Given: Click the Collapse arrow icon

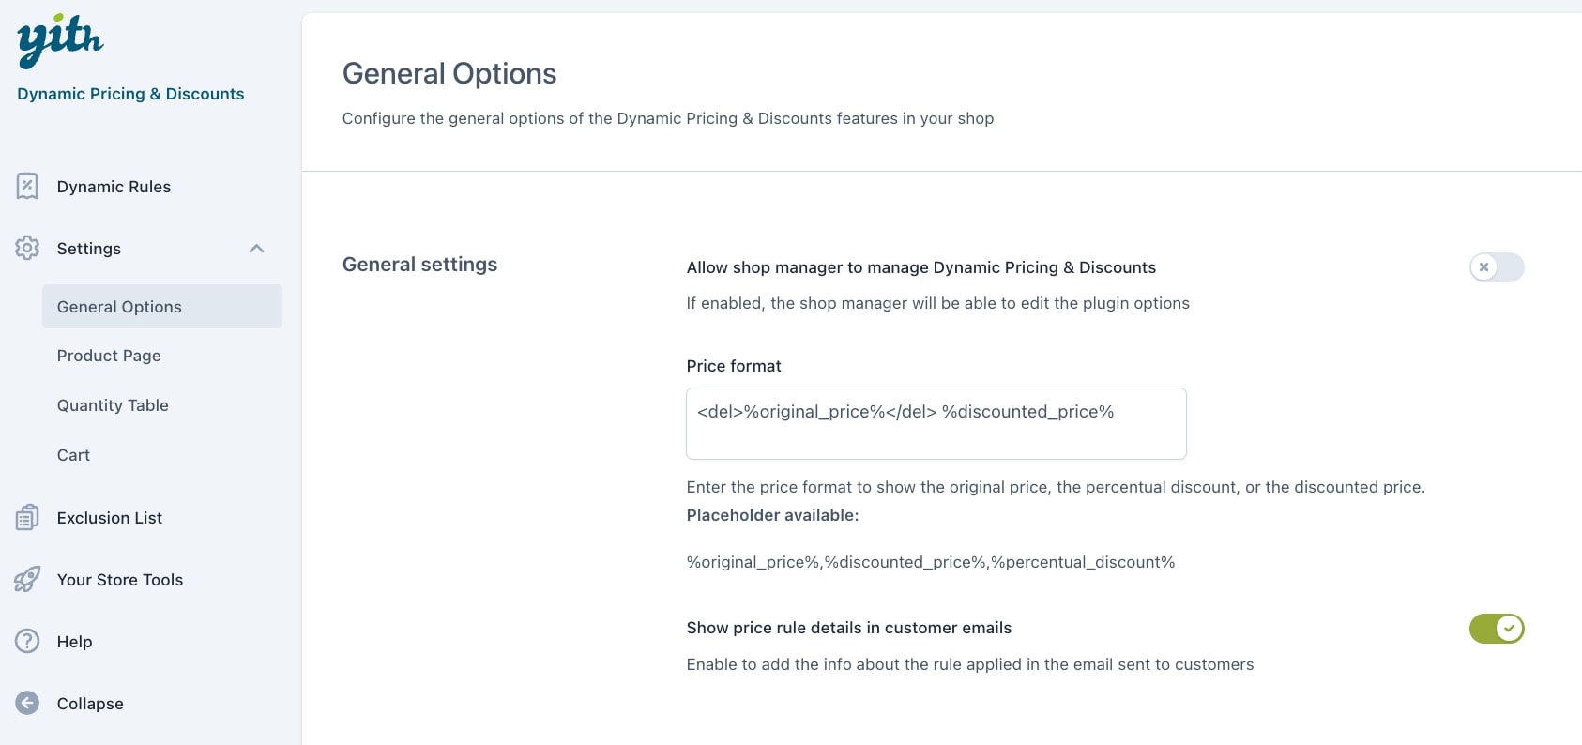Looking at the screenshot, I should [27, 703].
